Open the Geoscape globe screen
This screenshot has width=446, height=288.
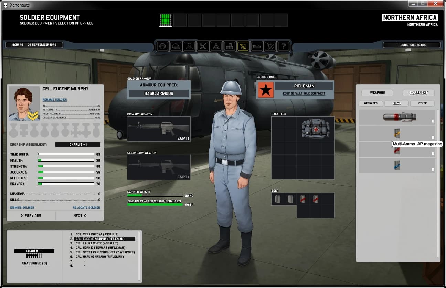[x=162, y=46]
